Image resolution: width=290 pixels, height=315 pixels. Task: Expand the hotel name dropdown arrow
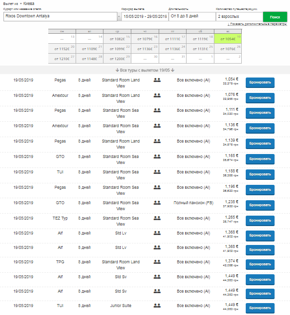tap(119, 17)
